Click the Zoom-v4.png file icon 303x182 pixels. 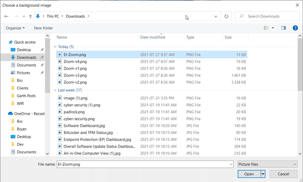pyautogui.click(x=60, y=62)
